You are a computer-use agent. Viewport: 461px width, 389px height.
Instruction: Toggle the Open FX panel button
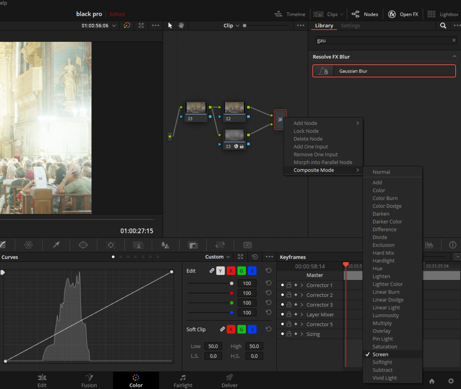point(403,14)
